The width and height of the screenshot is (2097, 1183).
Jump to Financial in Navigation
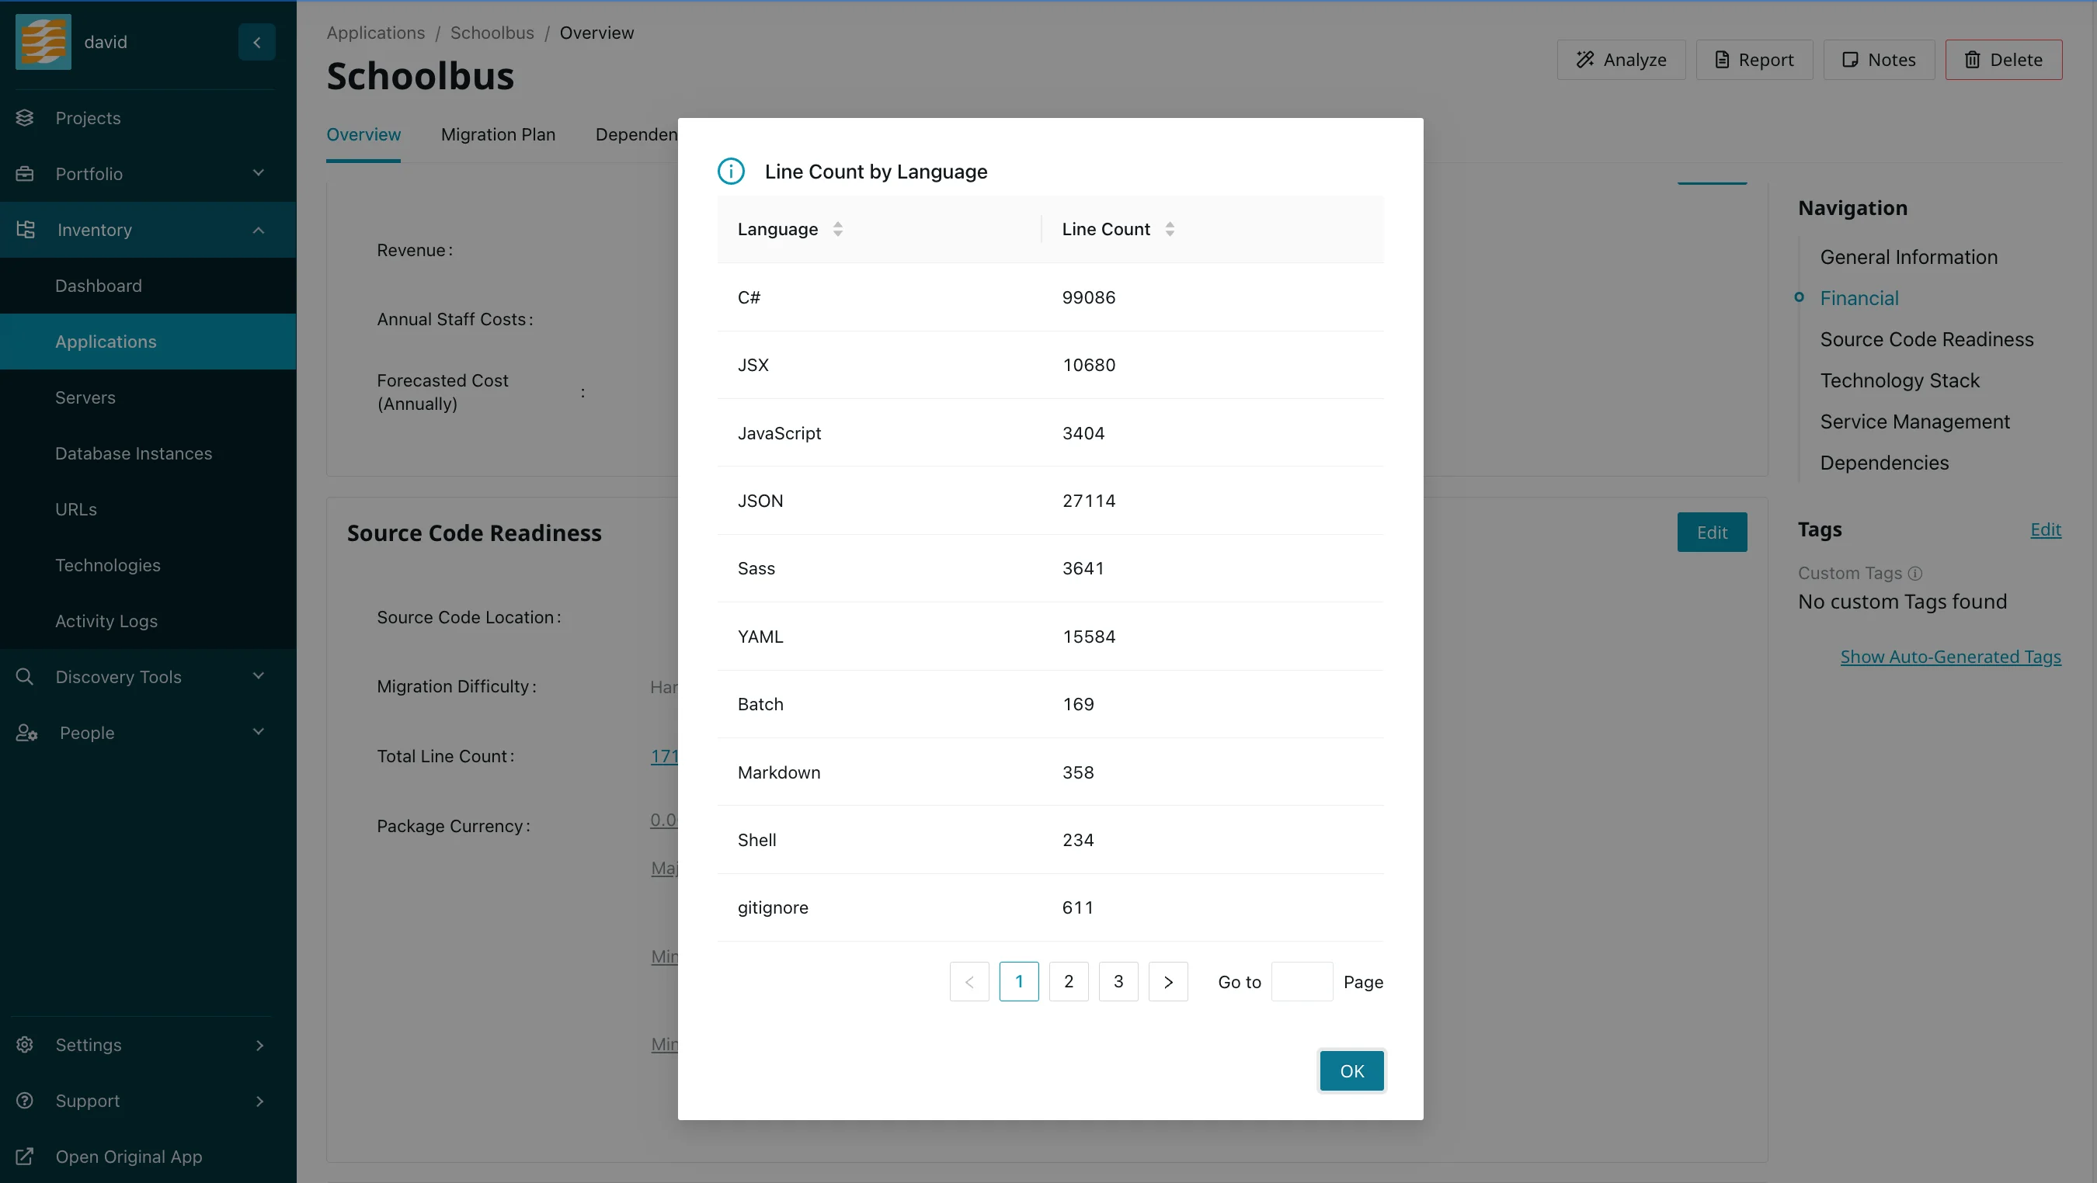[1859, 298]
